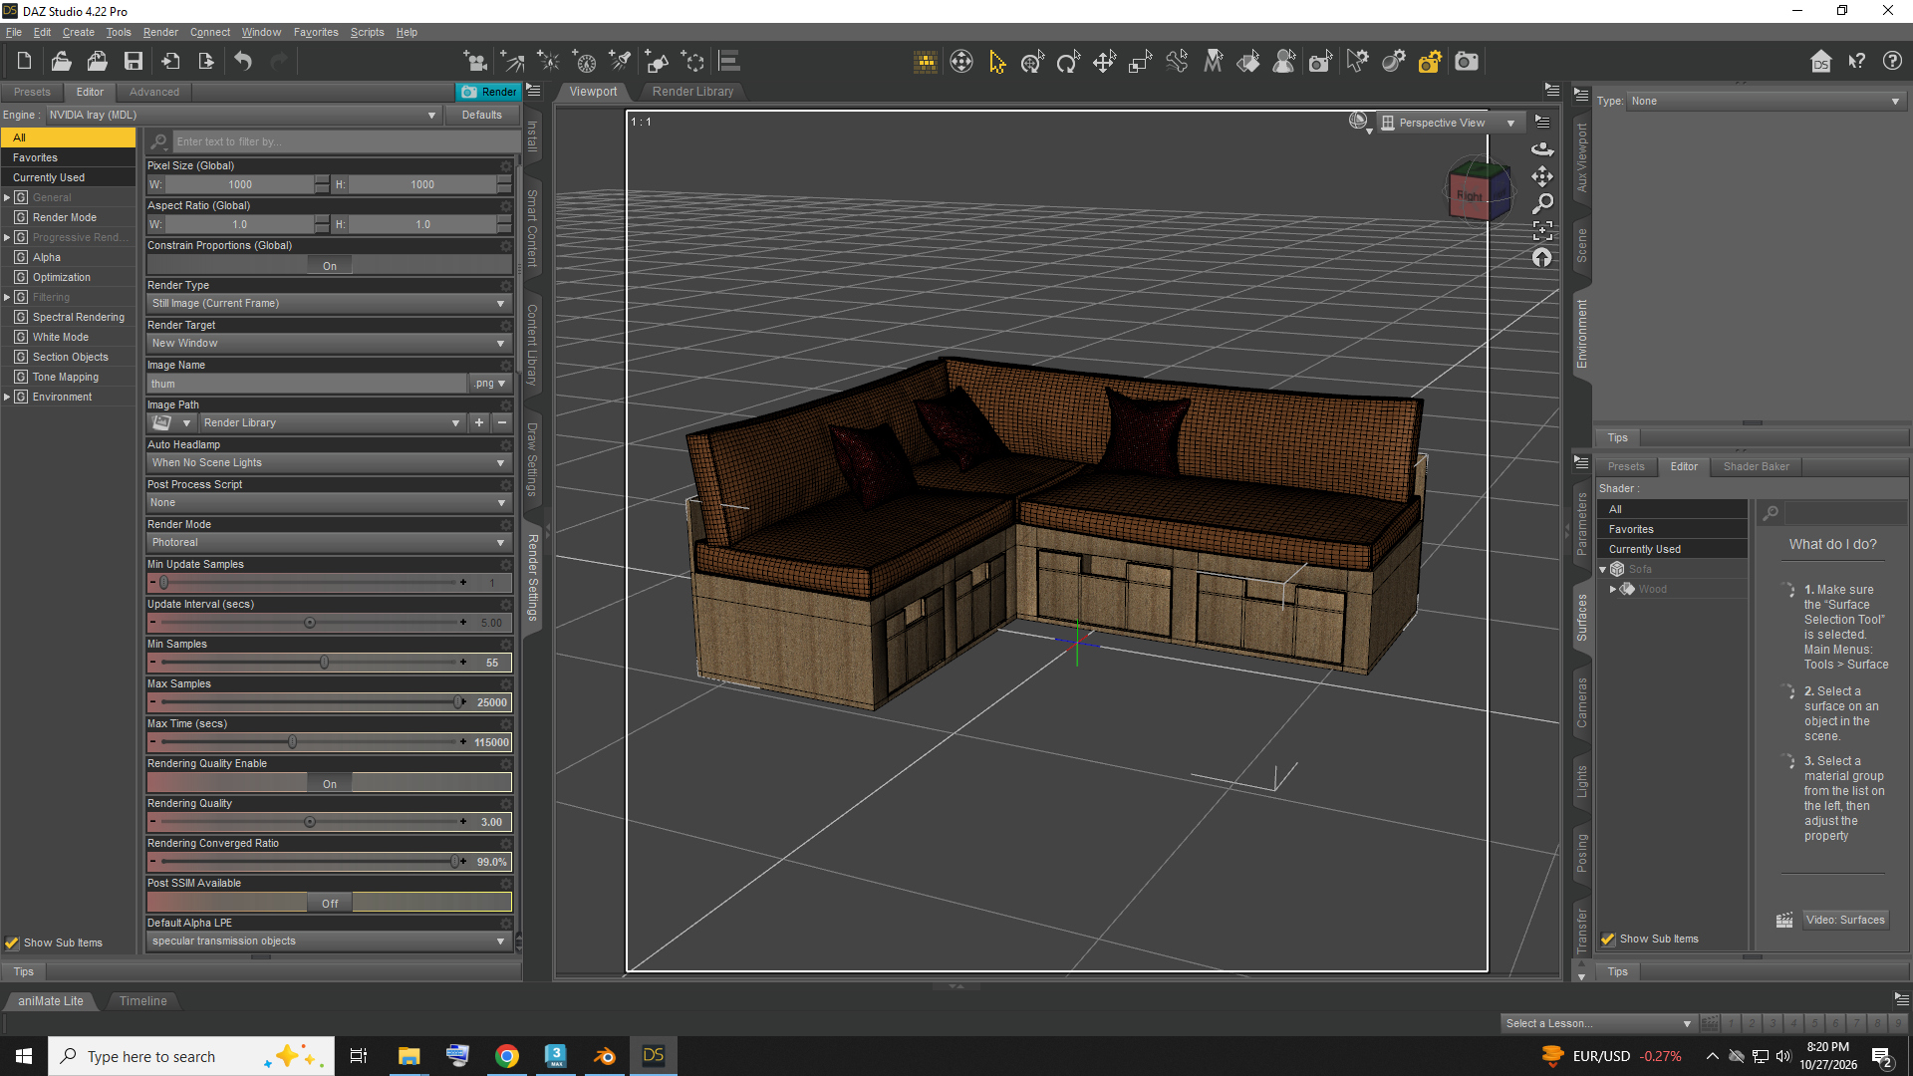Select the Translate tool
The height and width of the screenshot is (1076, 1913).
(1104, 62)
